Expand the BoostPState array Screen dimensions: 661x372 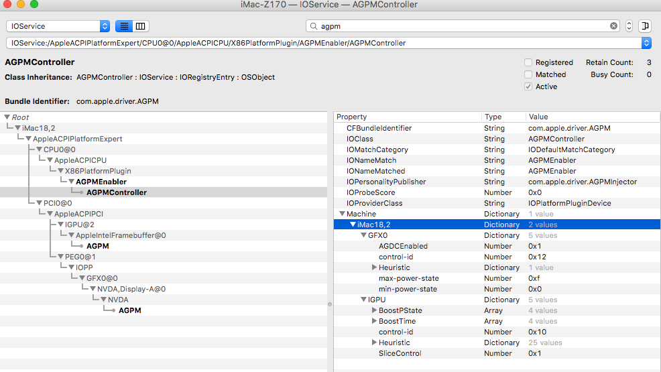pyautogui.click(x=374, y=310)
